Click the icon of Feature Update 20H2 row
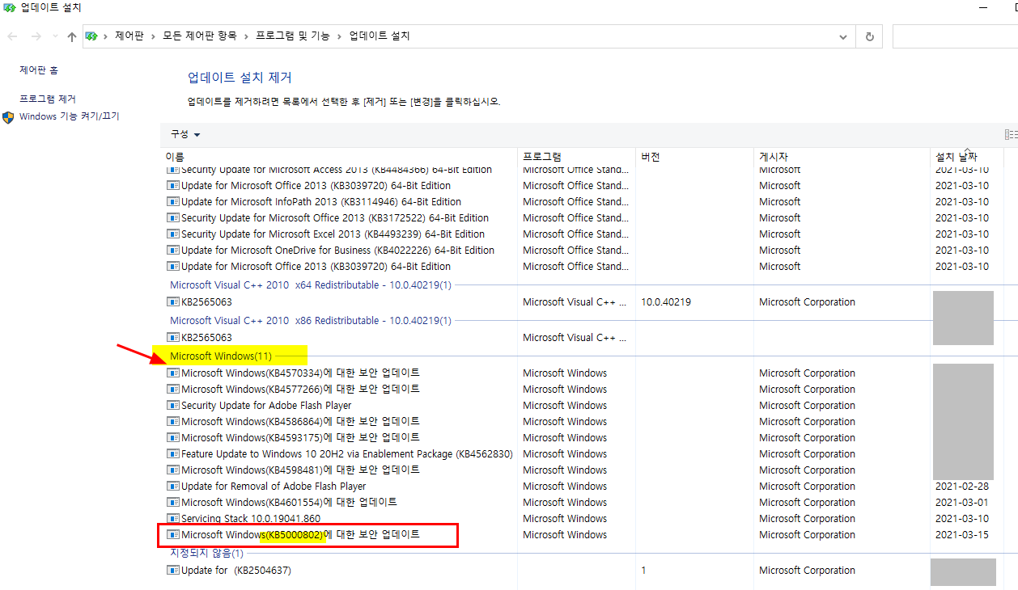Screen dimensions: 1018x590 tap(173, 454)
